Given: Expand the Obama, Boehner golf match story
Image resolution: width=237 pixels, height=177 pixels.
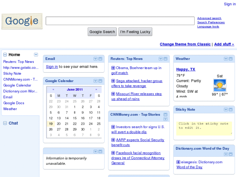Looking at the screenshot, I should [113, 68].
